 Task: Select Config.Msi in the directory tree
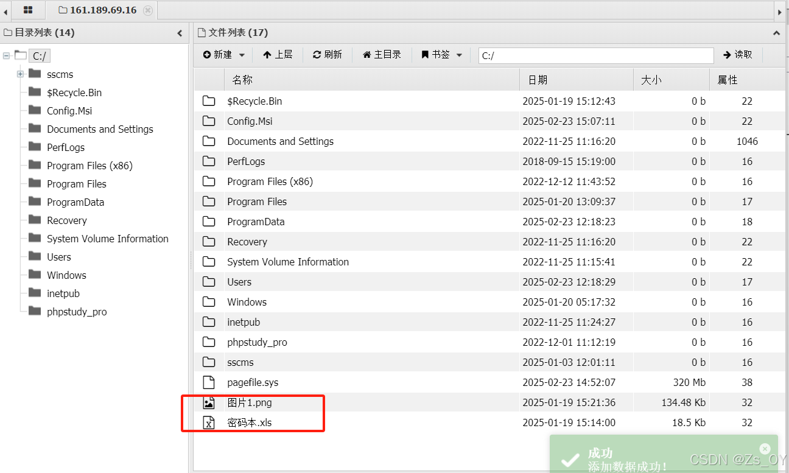(69, 111)
